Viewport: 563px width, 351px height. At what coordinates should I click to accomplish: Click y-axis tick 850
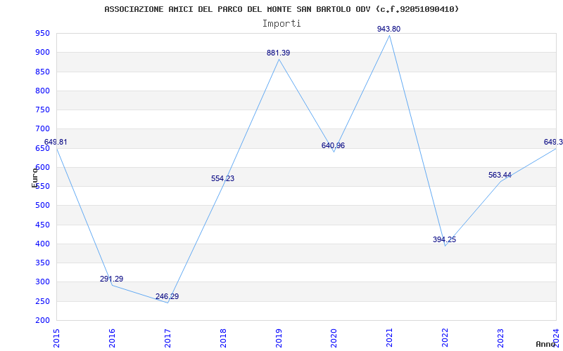point(42,72)
